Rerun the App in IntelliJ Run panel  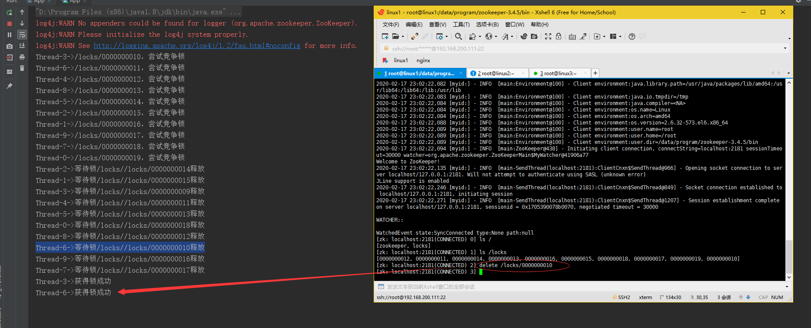point(9,13)
